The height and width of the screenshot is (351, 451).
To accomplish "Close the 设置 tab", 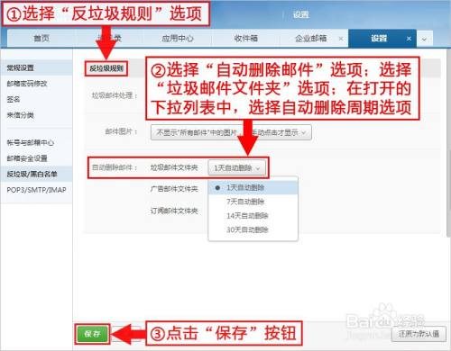I will 409,39.
